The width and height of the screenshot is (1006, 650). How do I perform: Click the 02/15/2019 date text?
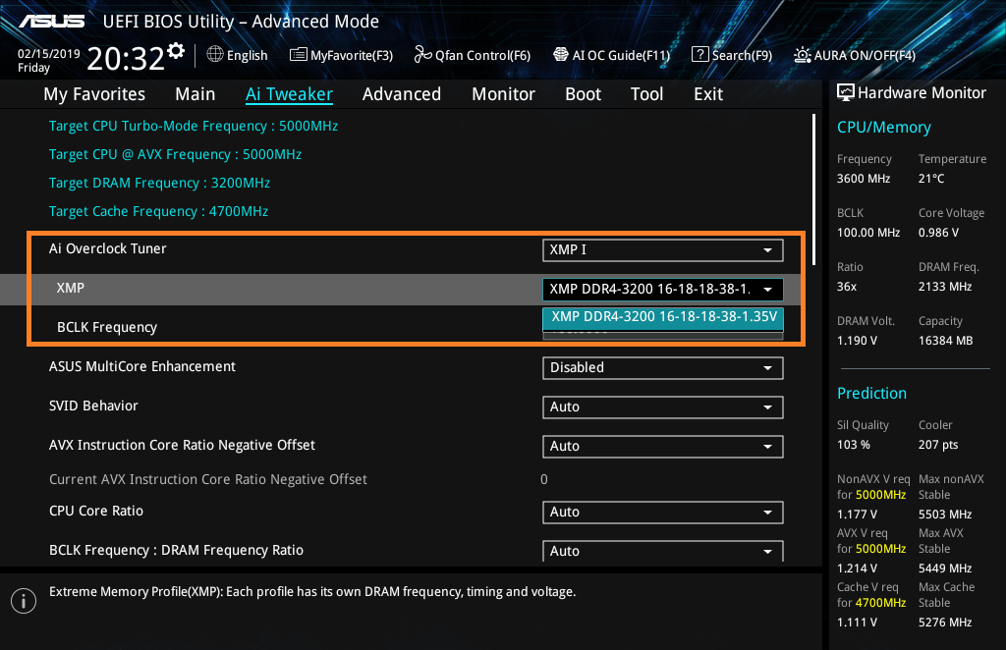coord(49,54)
